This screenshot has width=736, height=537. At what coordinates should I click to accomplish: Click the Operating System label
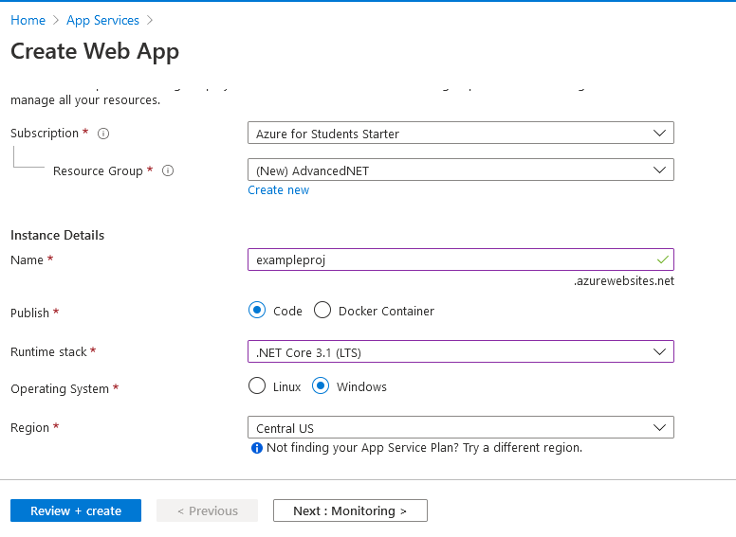coord(60,389)
